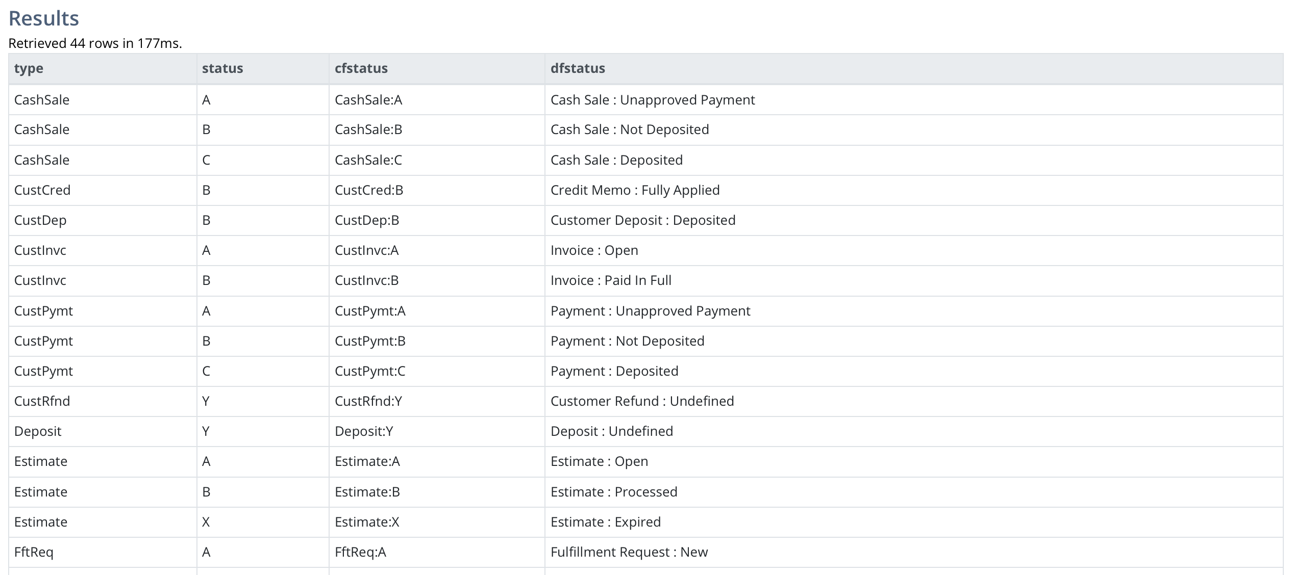Click the Estimate : Open cell

tap(914, 461)
